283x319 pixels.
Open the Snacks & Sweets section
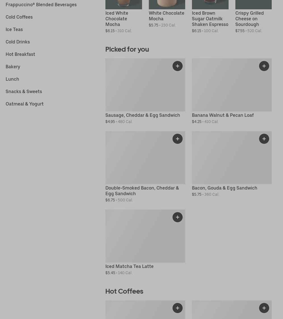[24, 92]
